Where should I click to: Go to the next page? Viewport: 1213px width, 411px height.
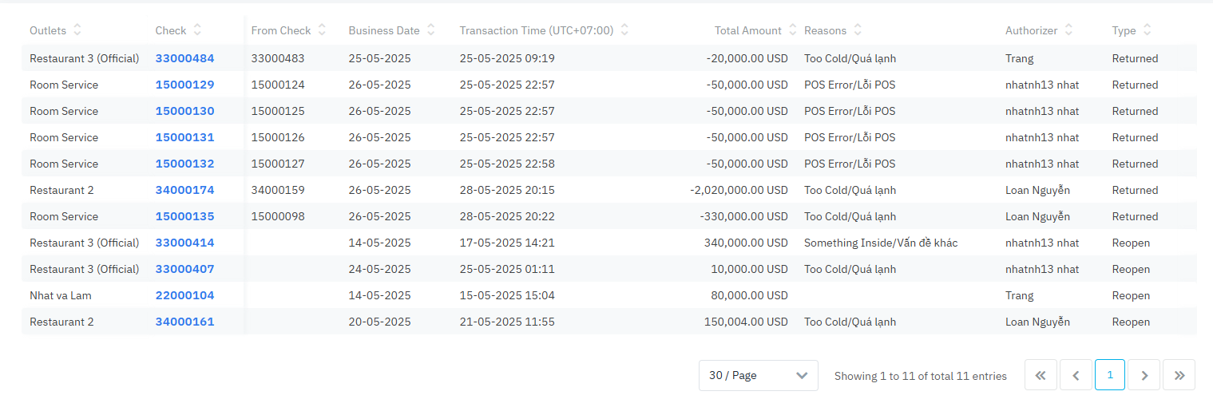tap(1144, 375)
